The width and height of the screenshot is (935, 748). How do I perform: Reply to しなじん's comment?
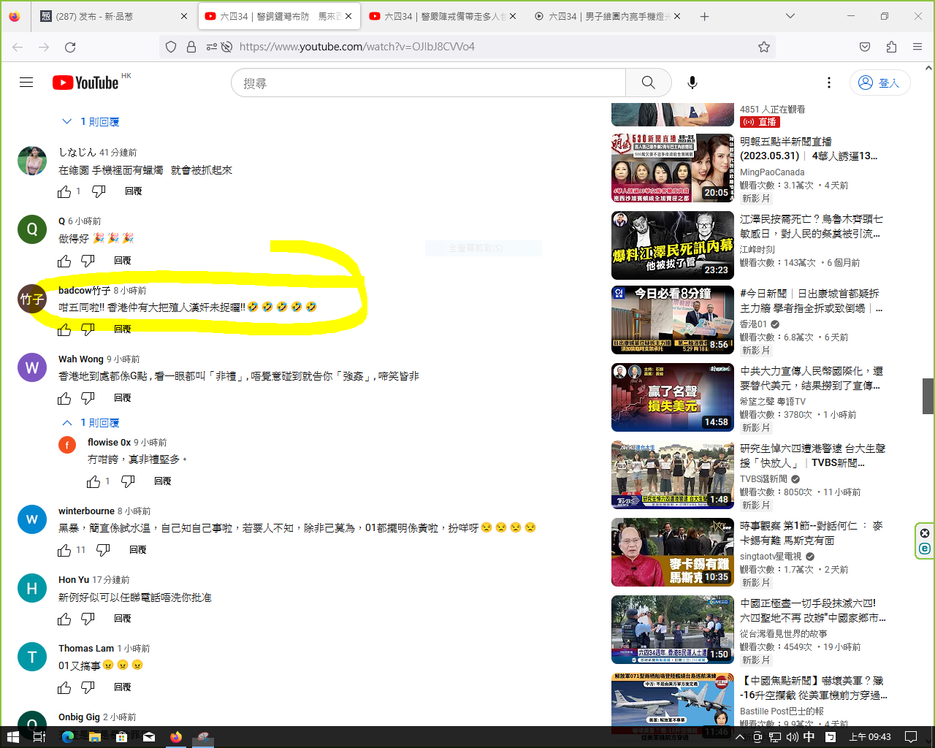click(x=133, y=191)
